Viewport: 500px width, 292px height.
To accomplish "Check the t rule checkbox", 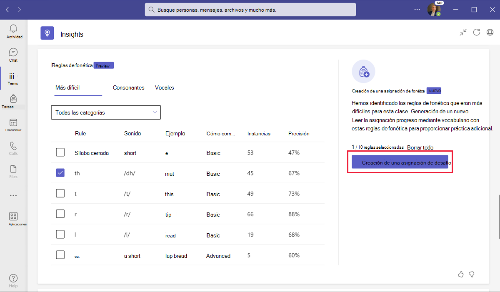I will click(x=60, y=193).
